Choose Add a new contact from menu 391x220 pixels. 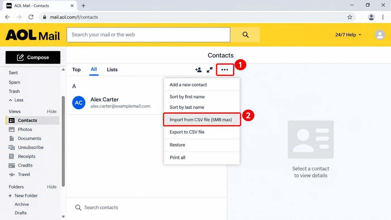pos(202,85)
